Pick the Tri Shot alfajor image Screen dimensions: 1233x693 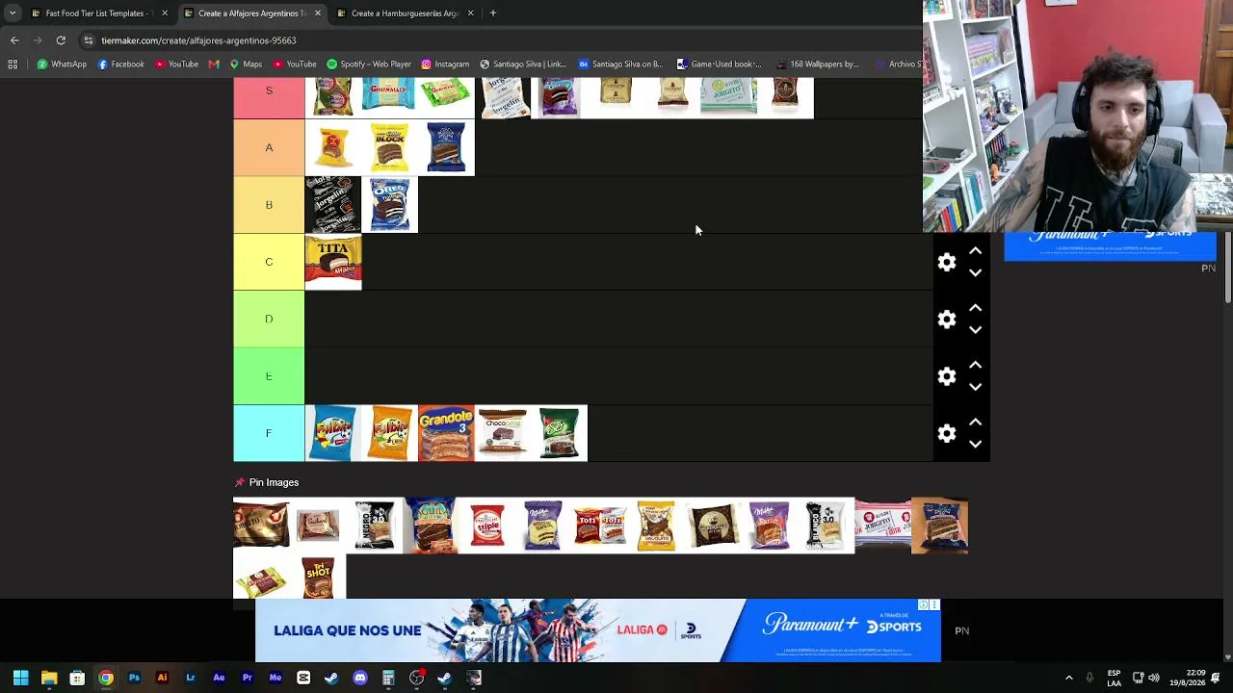(x=318, y=577)
